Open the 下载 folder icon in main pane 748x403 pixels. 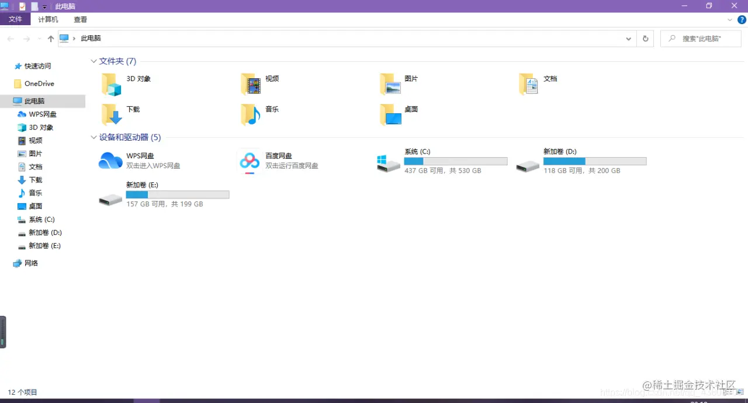point(111,114)
